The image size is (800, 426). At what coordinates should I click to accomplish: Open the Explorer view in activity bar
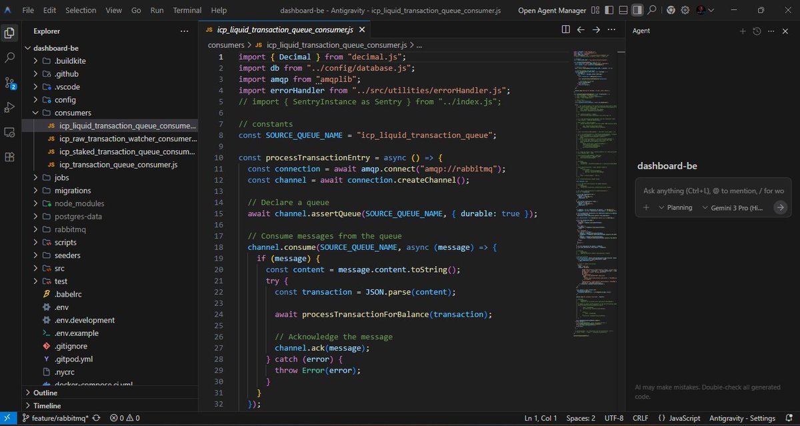[x=9, y=33]
